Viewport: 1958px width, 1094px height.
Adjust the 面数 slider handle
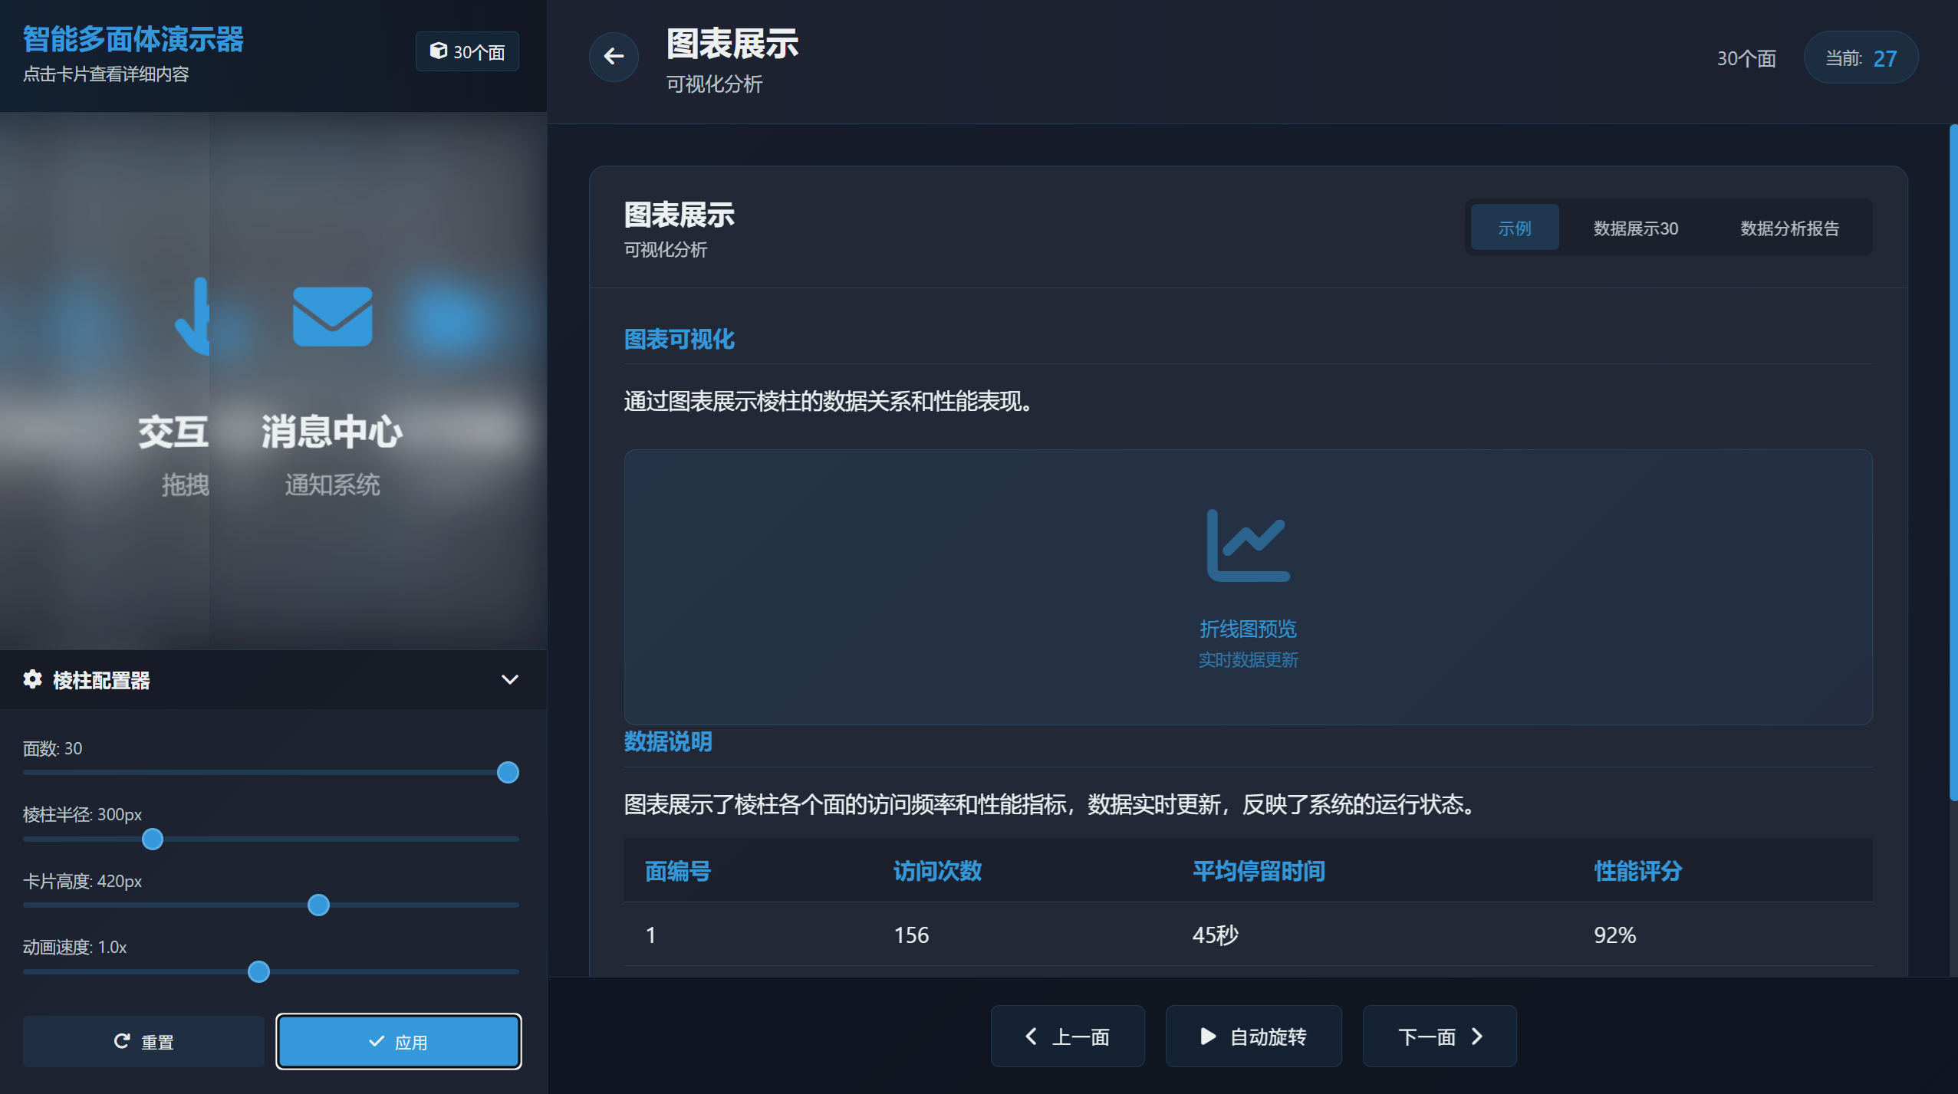click(x=508, y=772)
